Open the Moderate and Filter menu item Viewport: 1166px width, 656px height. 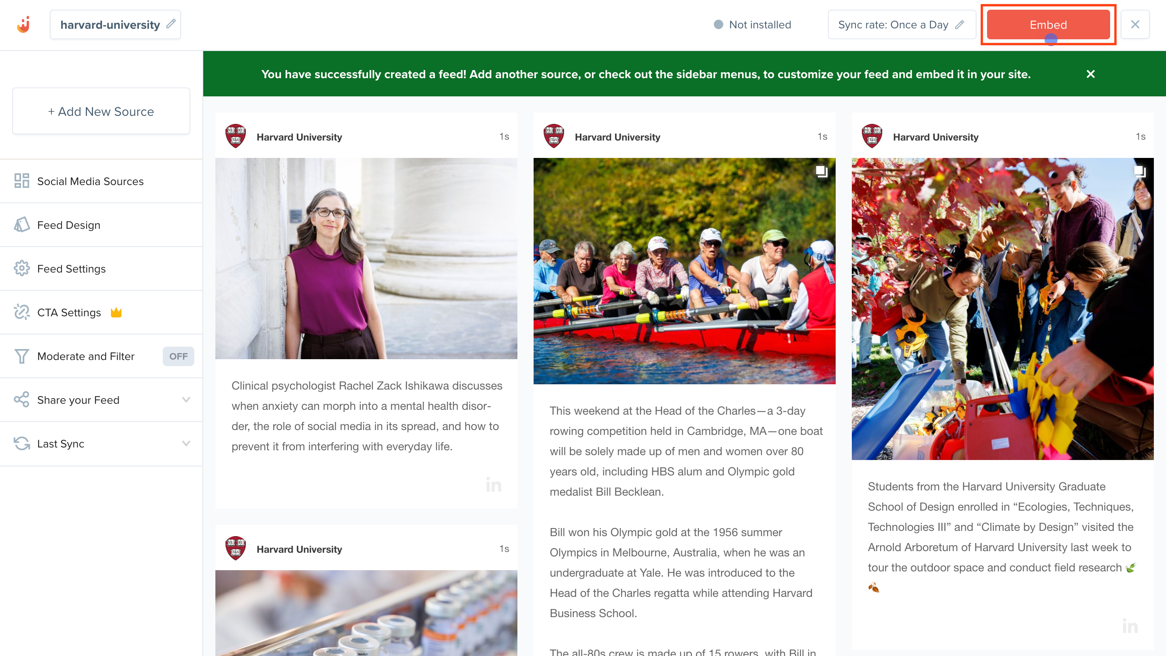(86, 356)
